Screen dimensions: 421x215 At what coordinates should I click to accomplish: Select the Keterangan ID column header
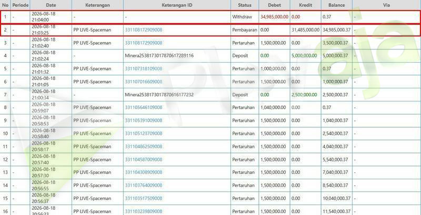[177, 5]
